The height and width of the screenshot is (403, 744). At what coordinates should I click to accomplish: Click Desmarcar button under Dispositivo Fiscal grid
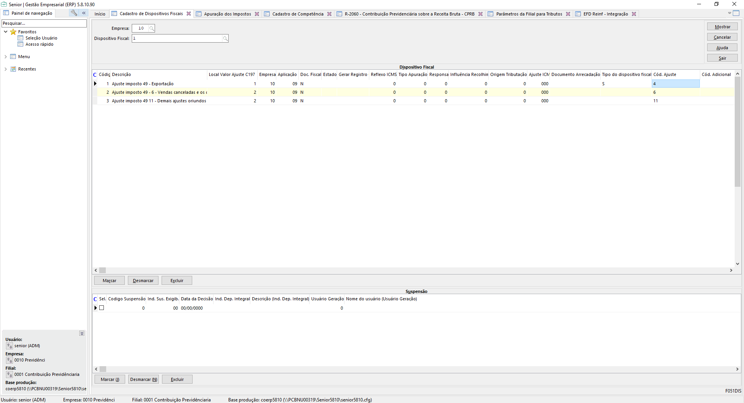tap(143, 281)
